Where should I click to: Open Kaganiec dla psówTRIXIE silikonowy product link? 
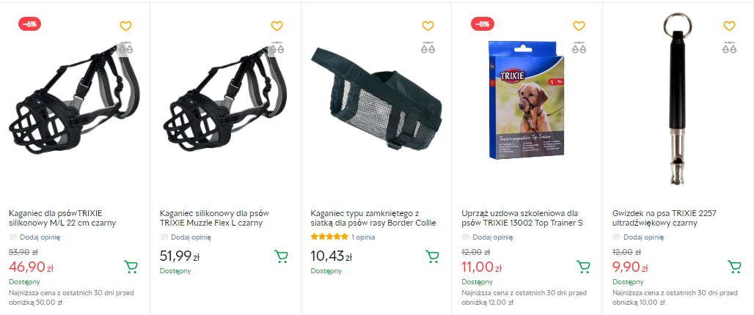pyautogui.click(x=62, y=218)
